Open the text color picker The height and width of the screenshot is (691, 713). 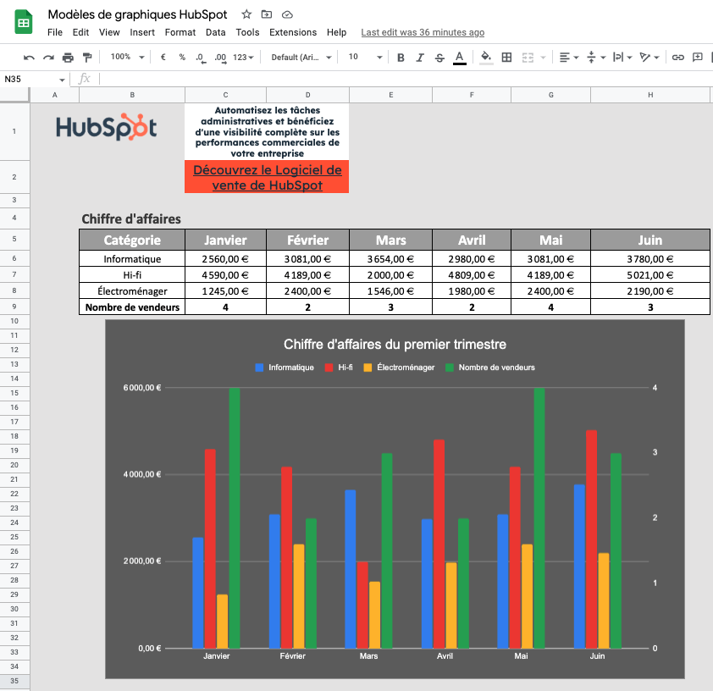460,58
